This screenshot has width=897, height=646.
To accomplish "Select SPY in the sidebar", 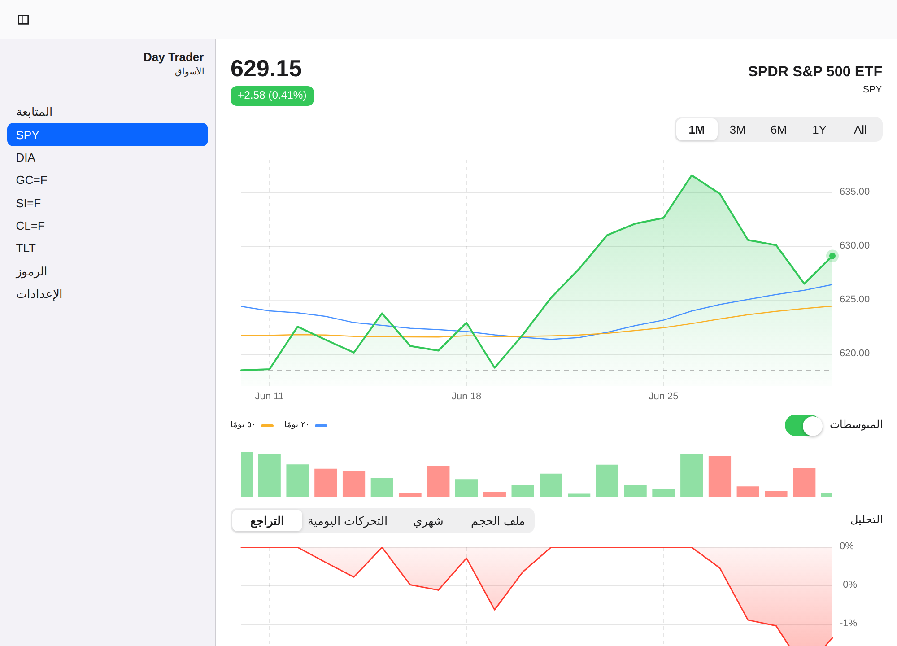I will [108, 135].
